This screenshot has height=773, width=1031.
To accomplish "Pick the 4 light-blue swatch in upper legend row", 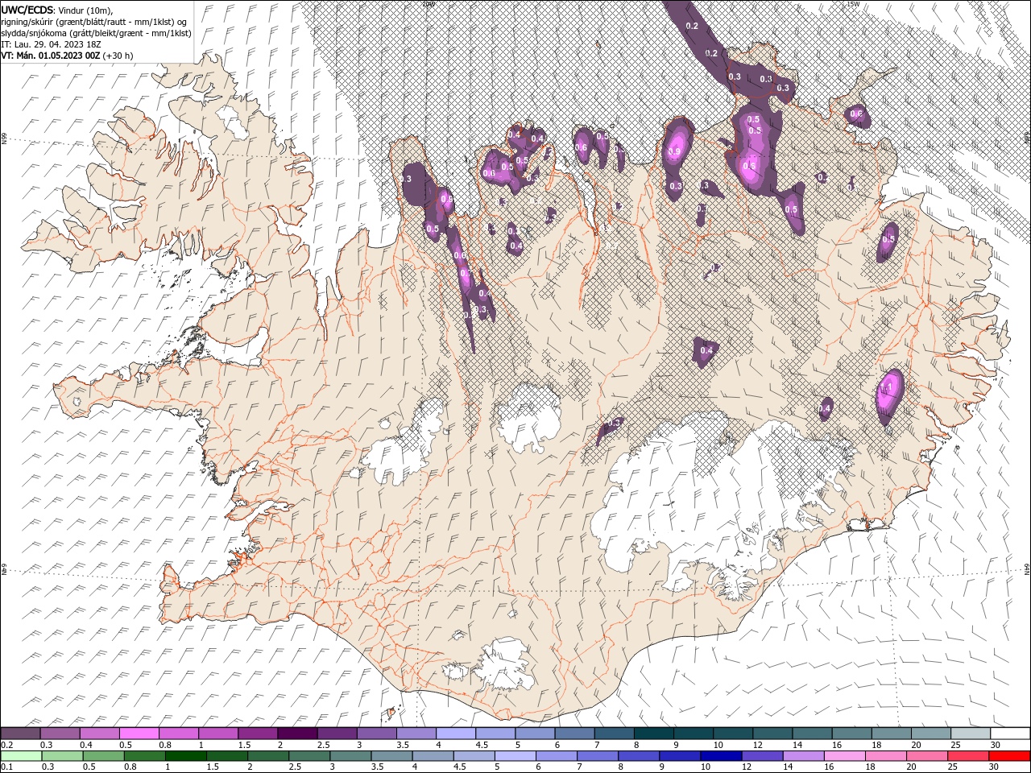I will tap(455, 734).
